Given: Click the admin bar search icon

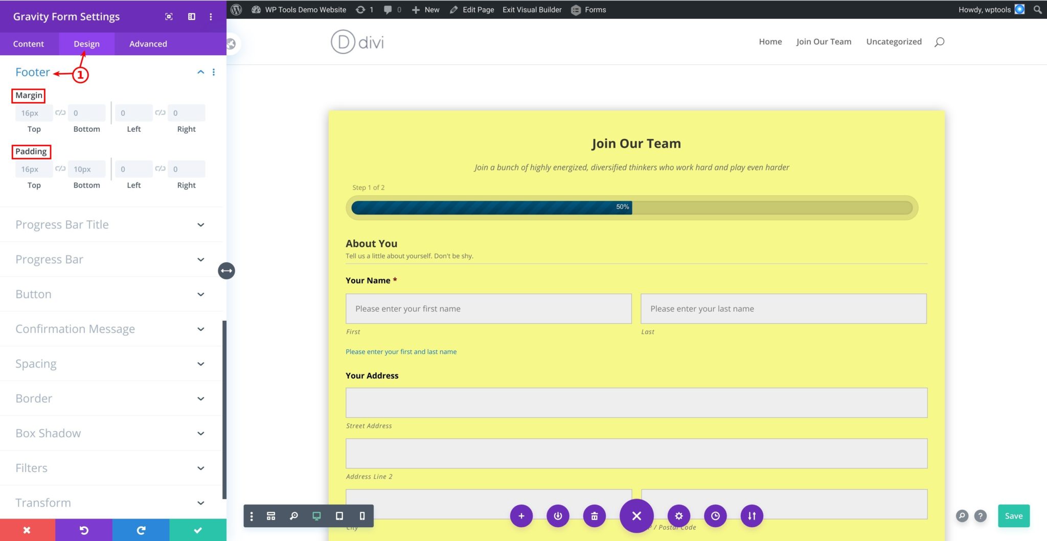Looking at the screenshot, I should (x=1037, y=10).
